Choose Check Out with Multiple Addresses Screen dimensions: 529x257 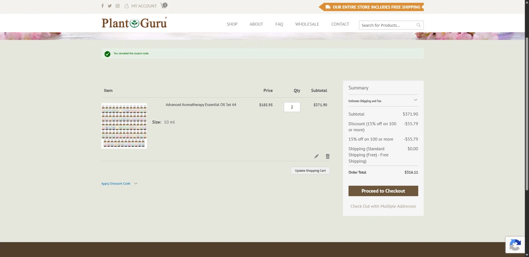pyautogui.click(x=383, y=206)
